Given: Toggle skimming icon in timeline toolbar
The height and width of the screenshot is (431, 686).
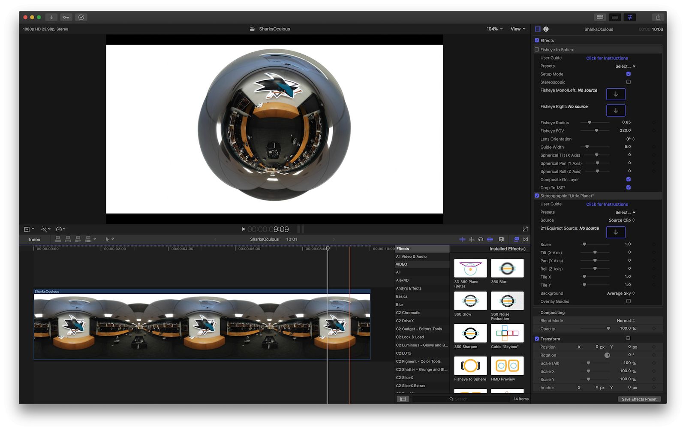Looking at the screenshot, I should pyautogui.click(x=462, y=239).
